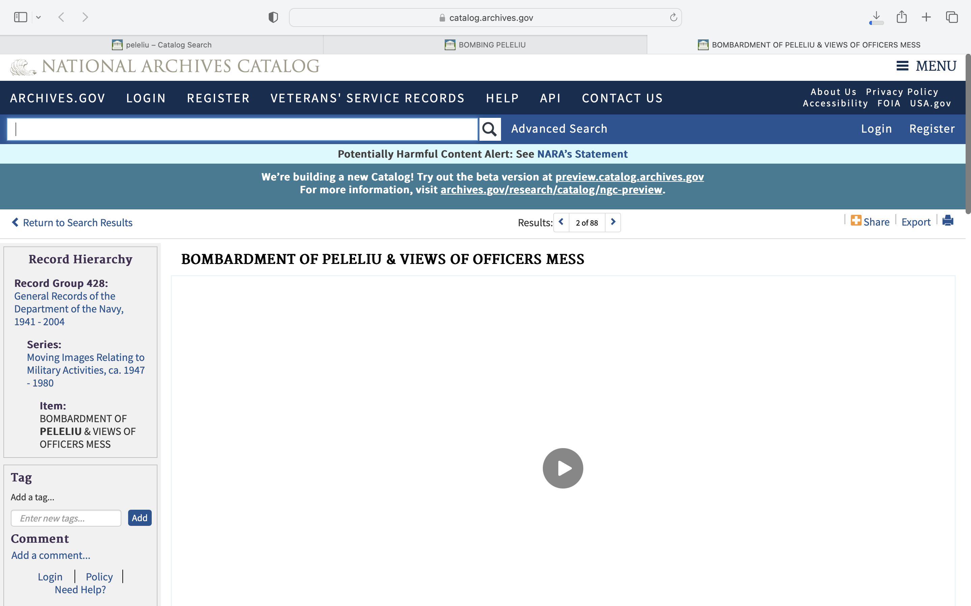Click the page vertical scrollbar
This screenshot has height=606, width=971.
(x=967, y=134)
